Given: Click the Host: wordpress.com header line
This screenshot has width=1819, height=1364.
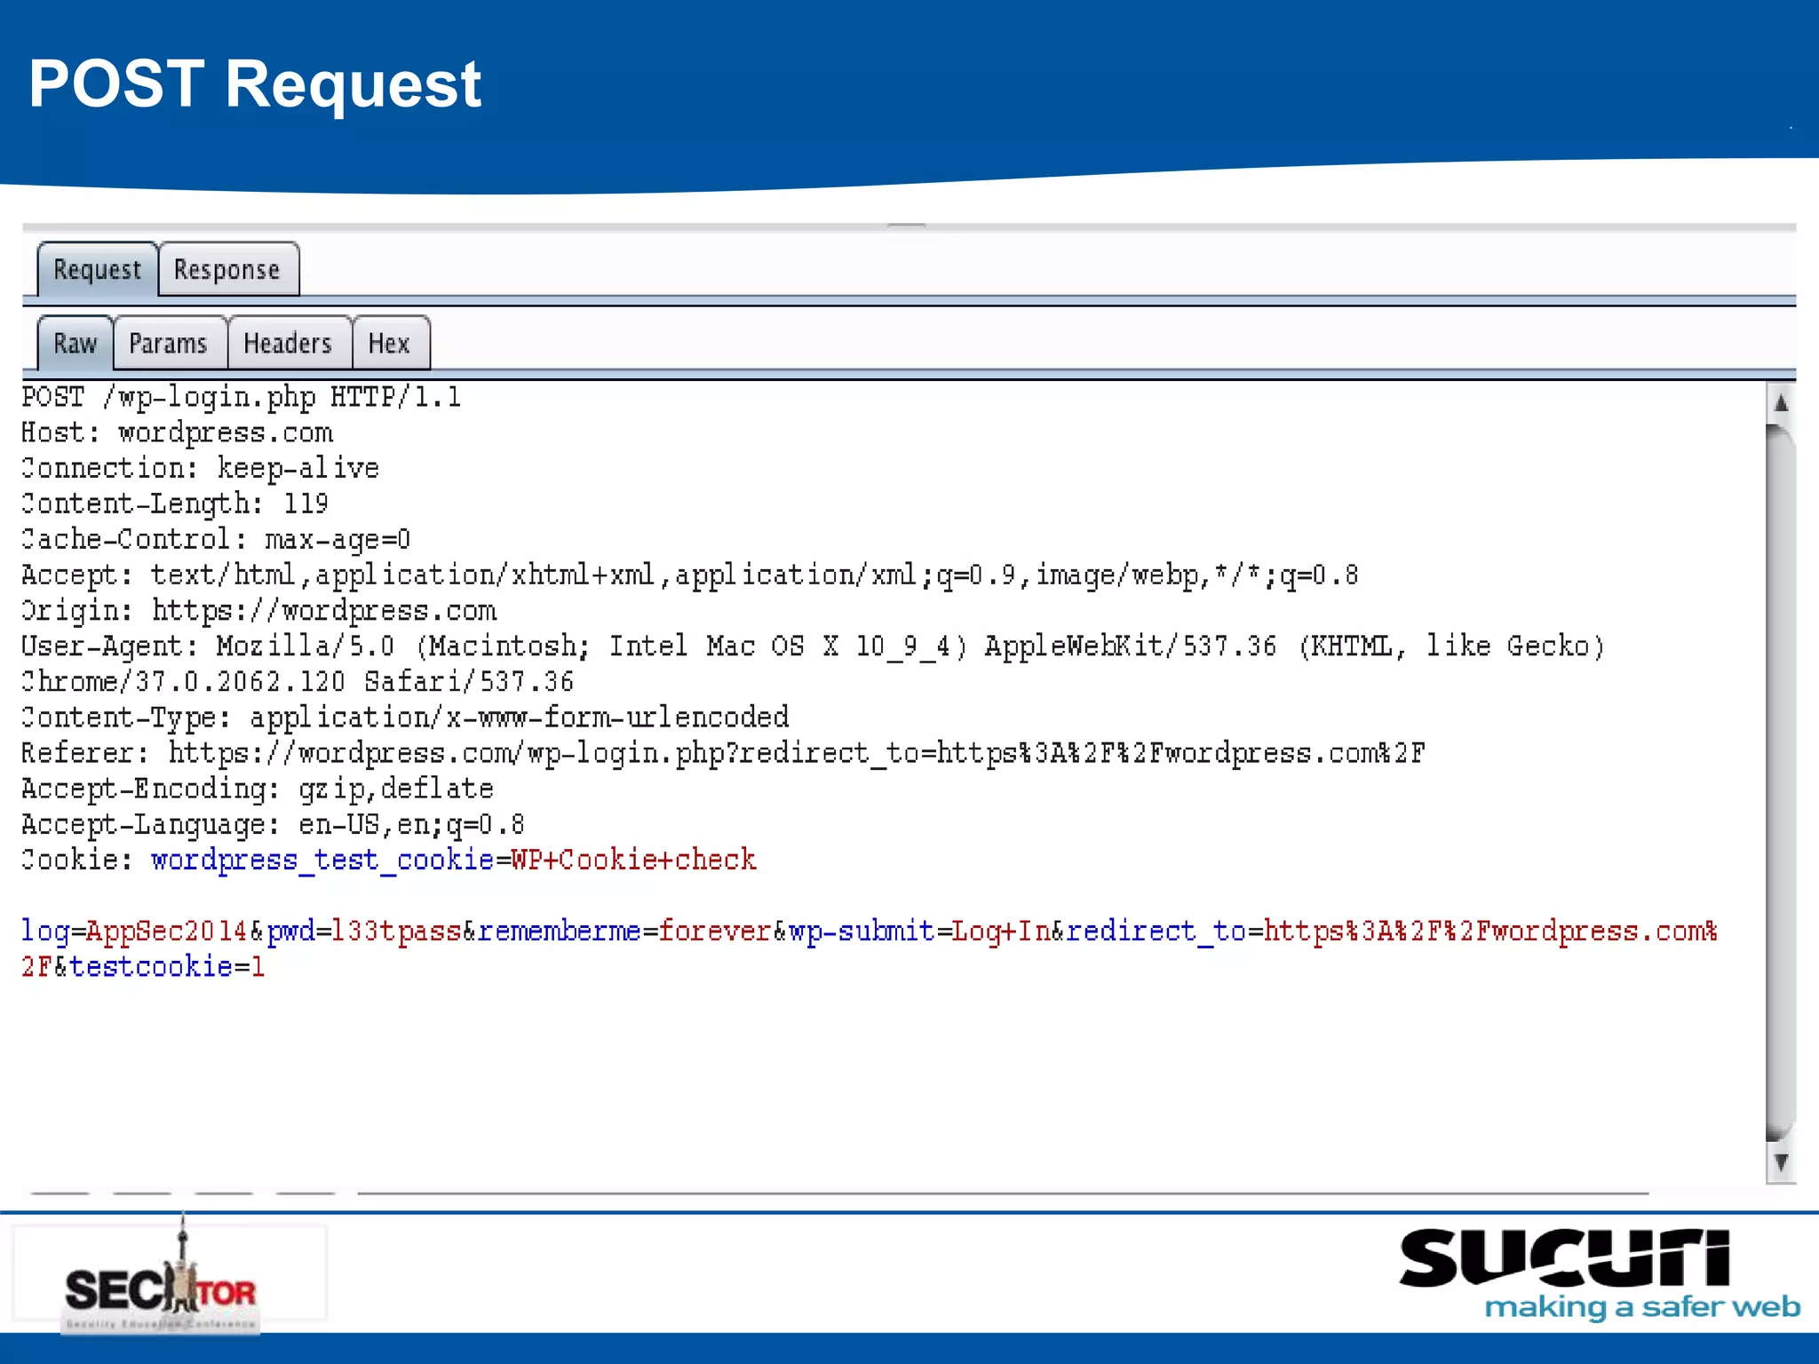Looking at the screenshot, I should coord(178,433).
